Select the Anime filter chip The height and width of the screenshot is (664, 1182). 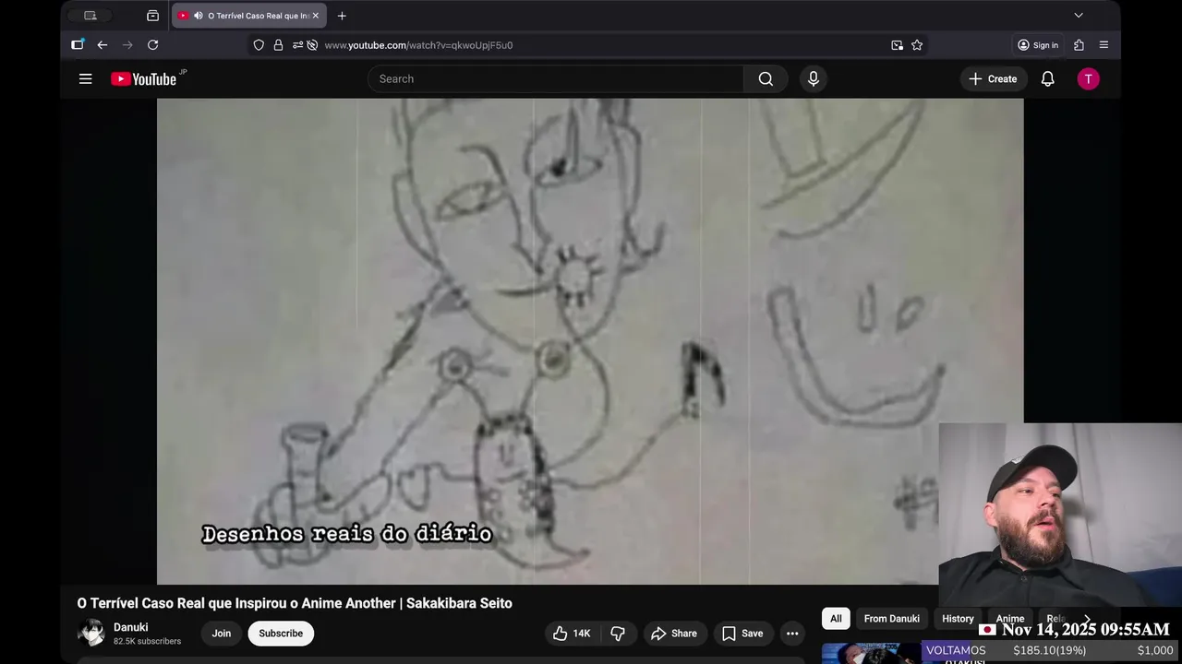[x=1010, y=619]
